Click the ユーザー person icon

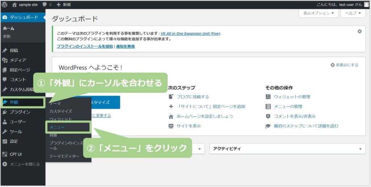tap(5, 122)
